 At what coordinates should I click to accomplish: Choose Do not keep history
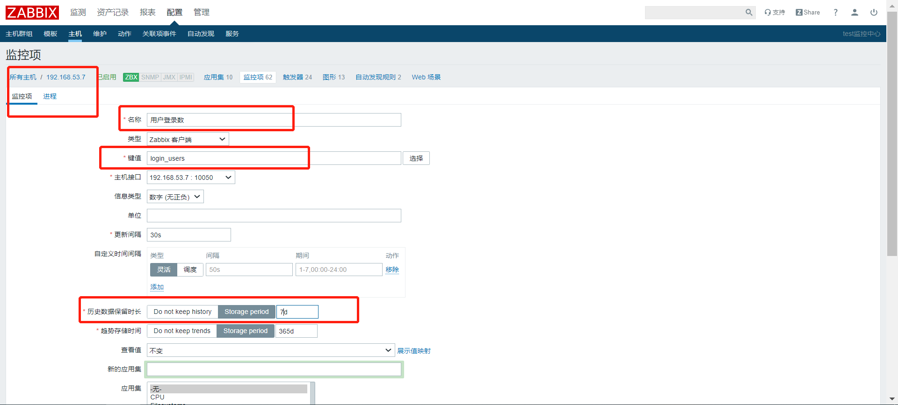(182, 312)
